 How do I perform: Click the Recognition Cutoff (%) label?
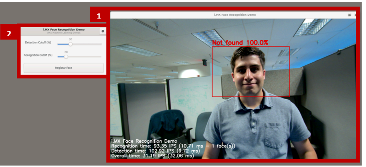click(x=38, y=55)
